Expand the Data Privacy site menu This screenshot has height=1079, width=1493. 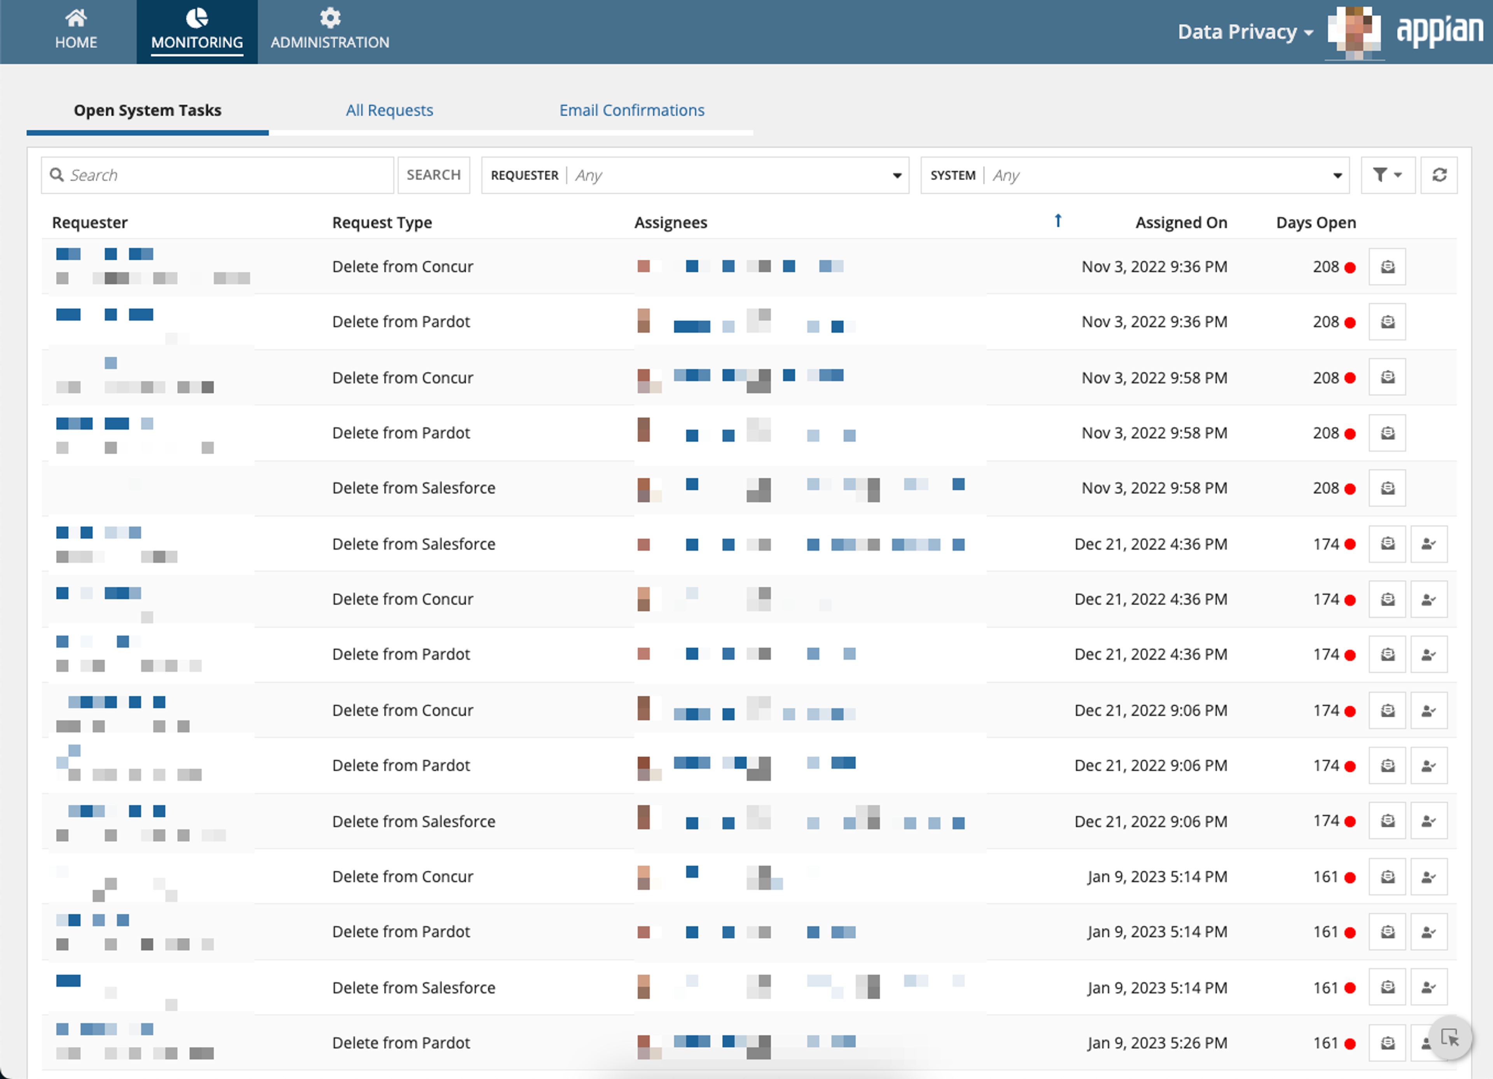[1245, 31]
